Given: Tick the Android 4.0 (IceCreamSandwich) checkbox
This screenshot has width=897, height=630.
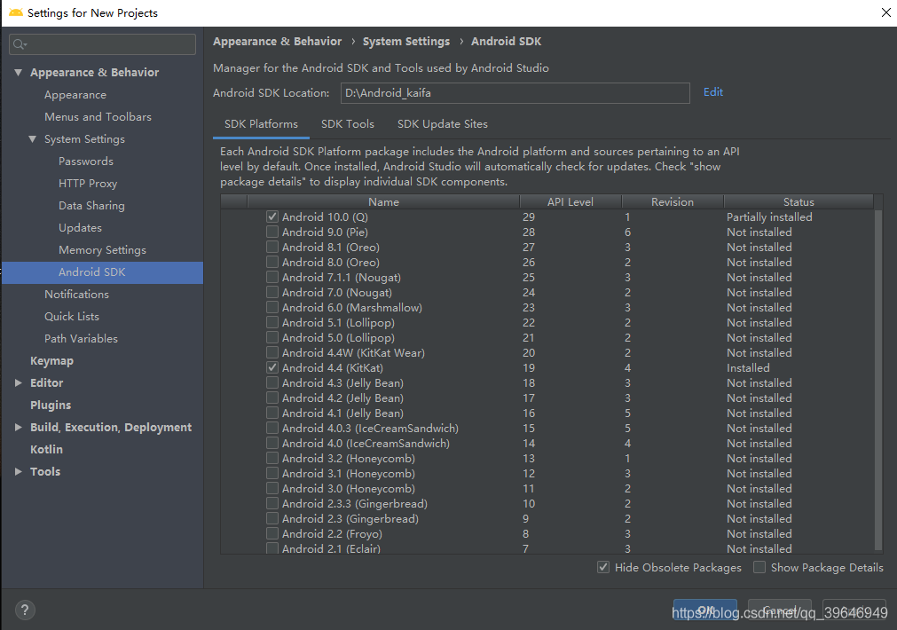Looking at the screenshot, I should click(272, 443).
